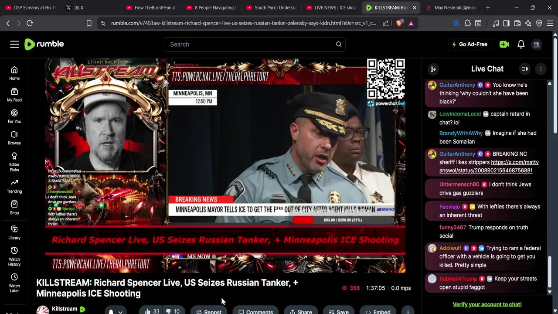Click the green upload video camera icon
Image resolution: width=558 pixels, height=314 pixels.
tap(504, 44)
